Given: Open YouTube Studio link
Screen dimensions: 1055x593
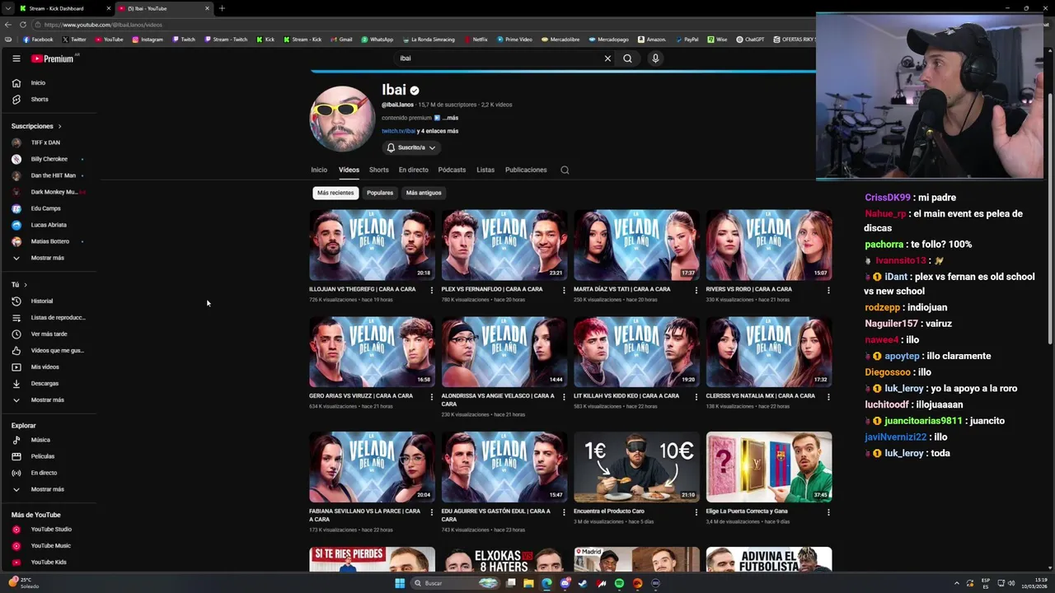Looking at the screenshot, I should tap(49, 529).
